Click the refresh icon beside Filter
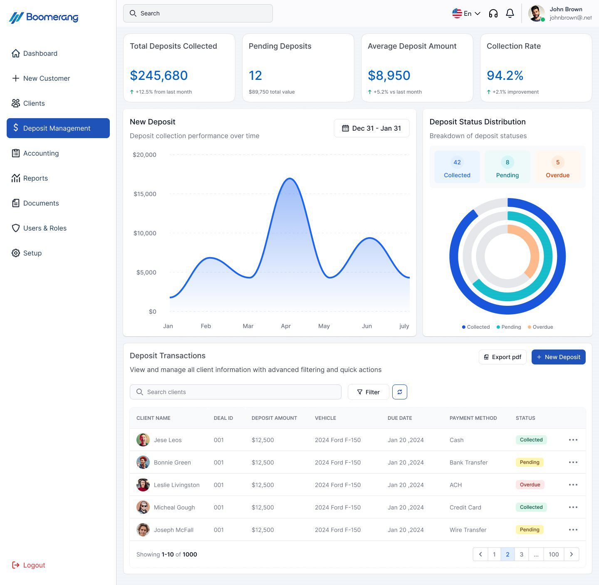 [x=400, y=392]
